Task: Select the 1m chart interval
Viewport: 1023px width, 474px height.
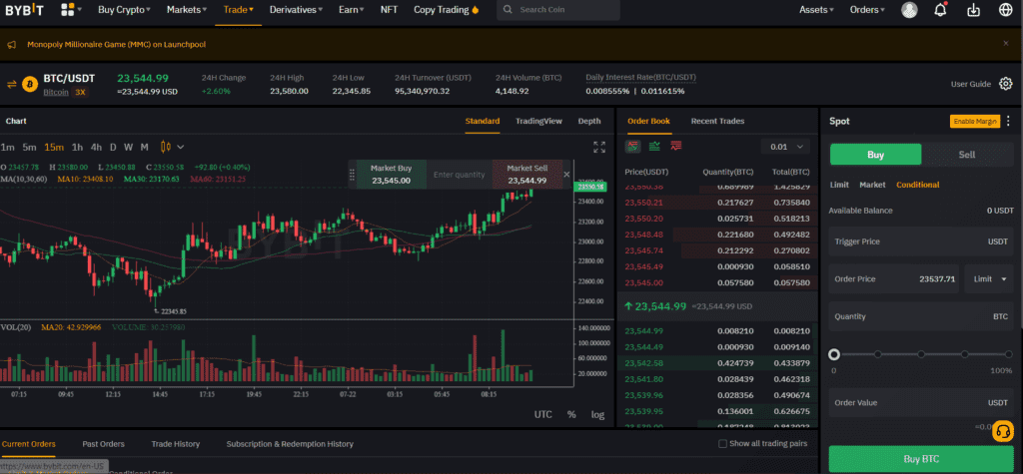Action: click(x=8, y=147)
